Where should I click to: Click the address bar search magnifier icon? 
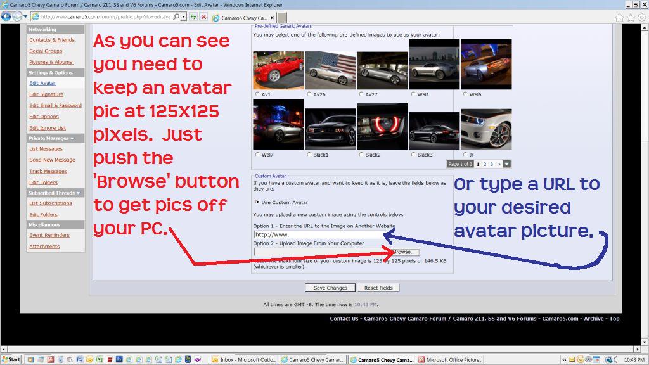coord(176,16)
